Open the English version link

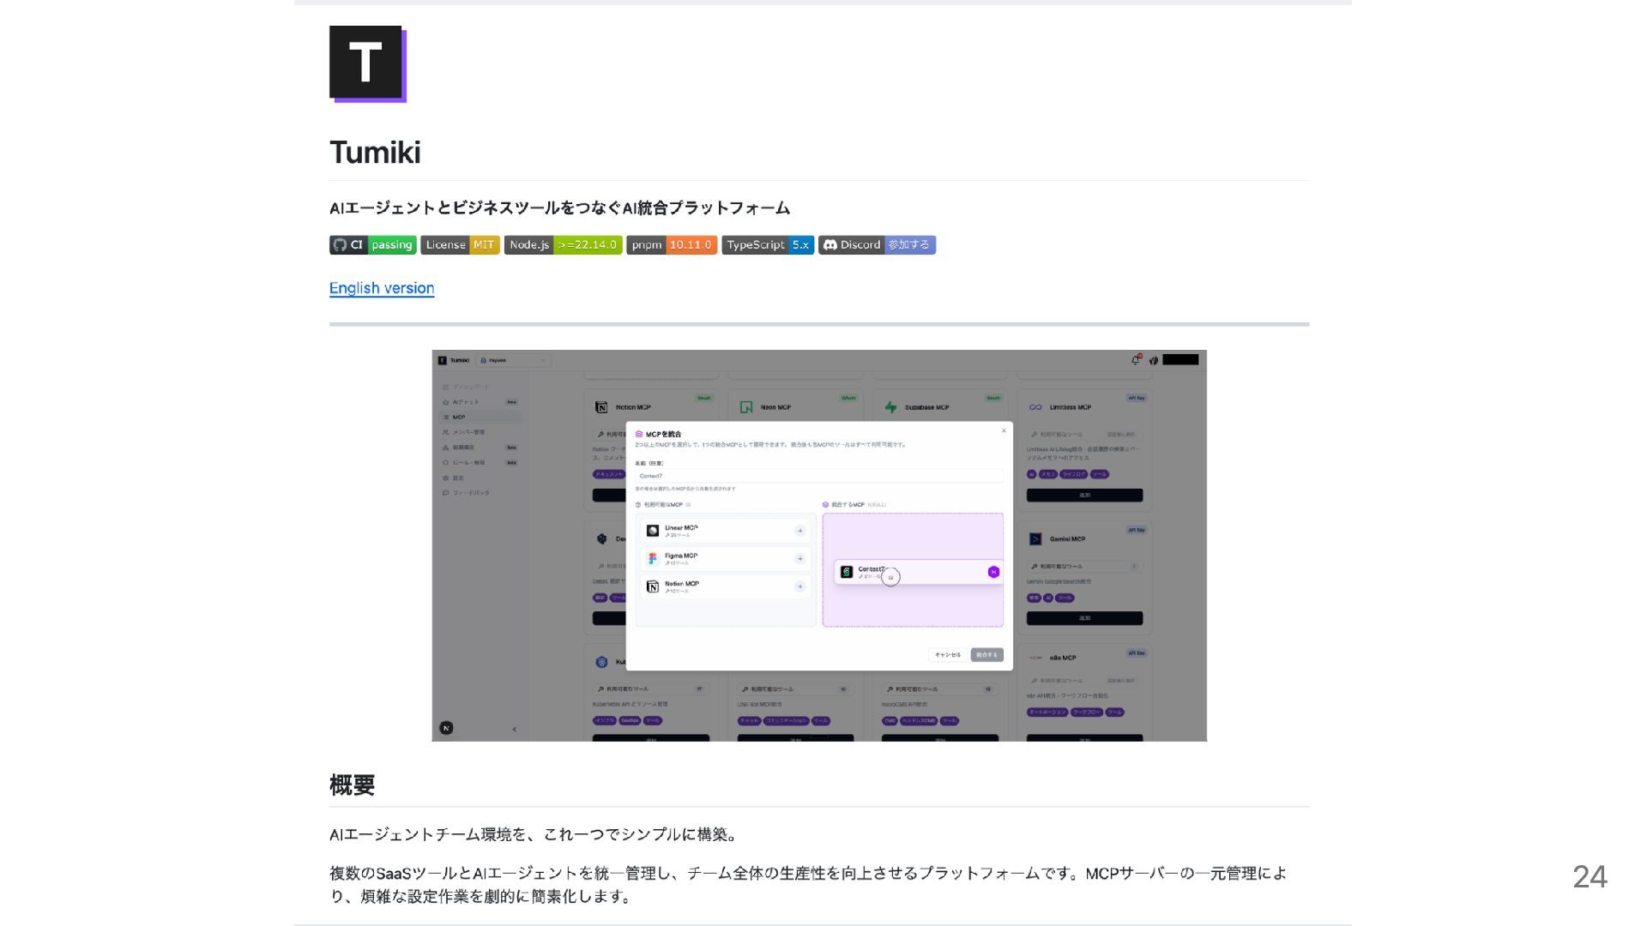pyautogui.click(x=382, y=288)
